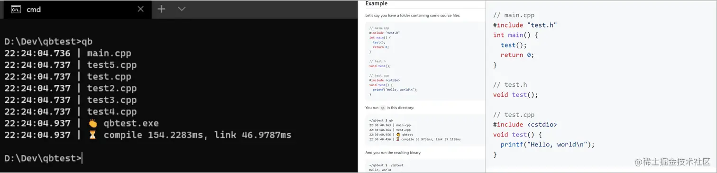
Task: Click 'You run qb in this directory:' sentence
Action: (389, 108)
